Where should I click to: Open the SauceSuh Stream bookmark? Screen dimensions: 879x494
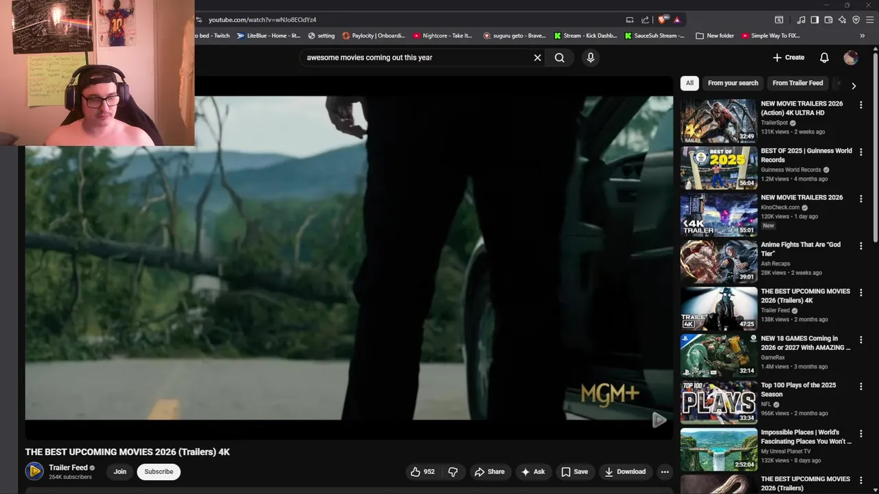click(655, 36)
